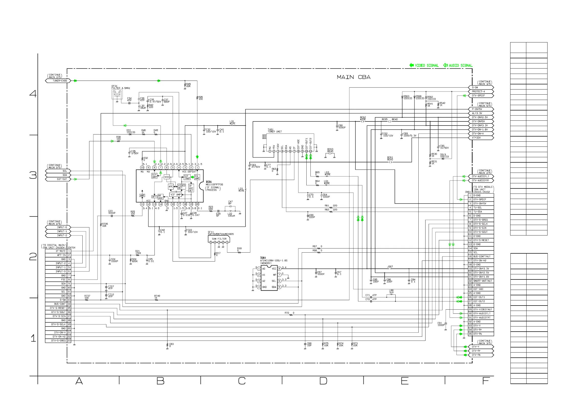Click the EQ AMP block in IC31

[x=197, y=177]
